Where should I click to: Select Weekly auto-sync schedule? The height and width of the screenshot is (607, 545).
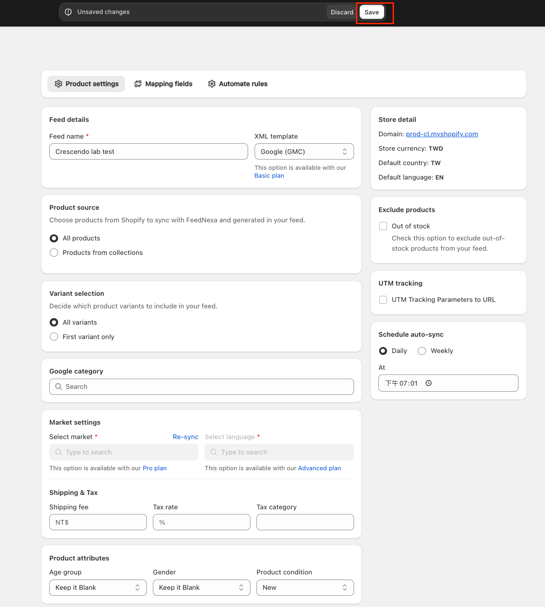[x=422, y=351]
